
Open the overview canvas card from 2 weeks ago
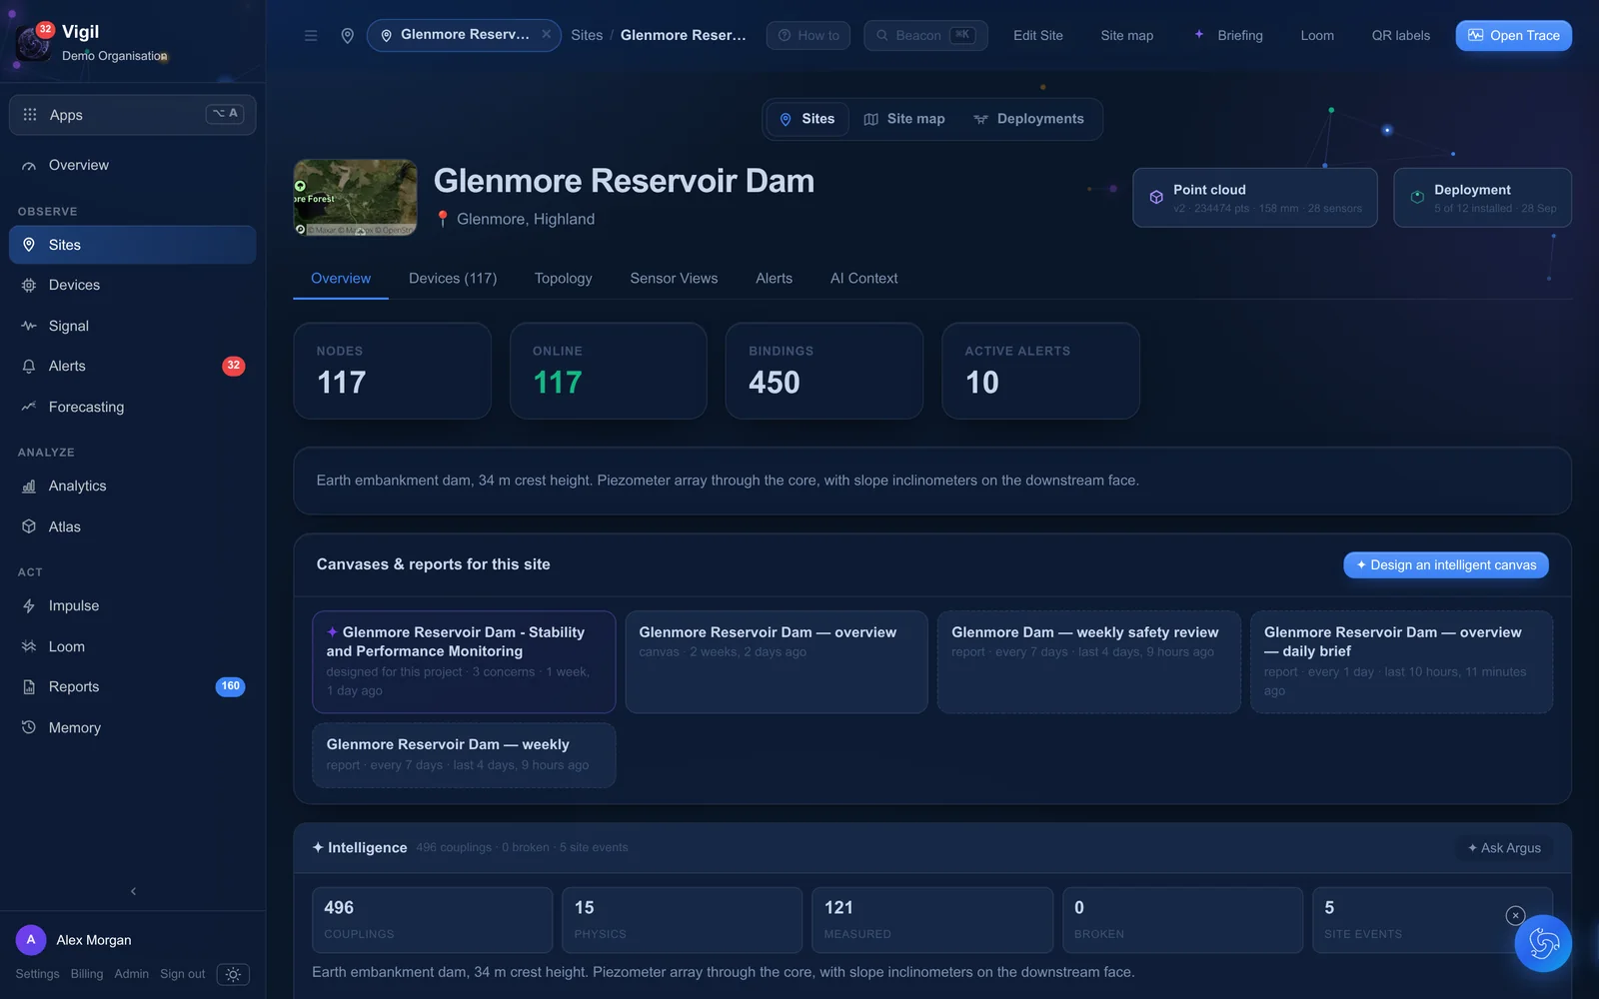click(777, 661)
